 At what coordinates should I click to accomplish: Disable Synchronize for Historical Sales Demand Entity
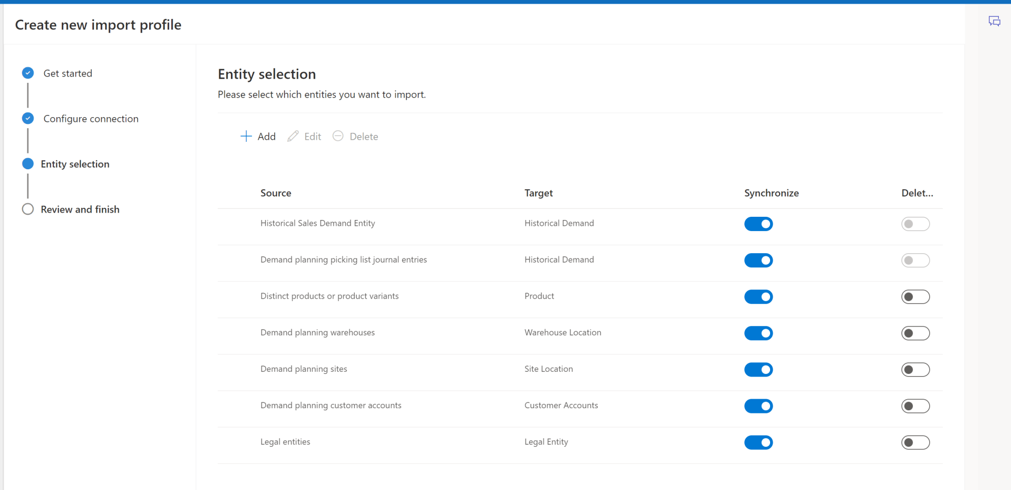pos(758,224)
